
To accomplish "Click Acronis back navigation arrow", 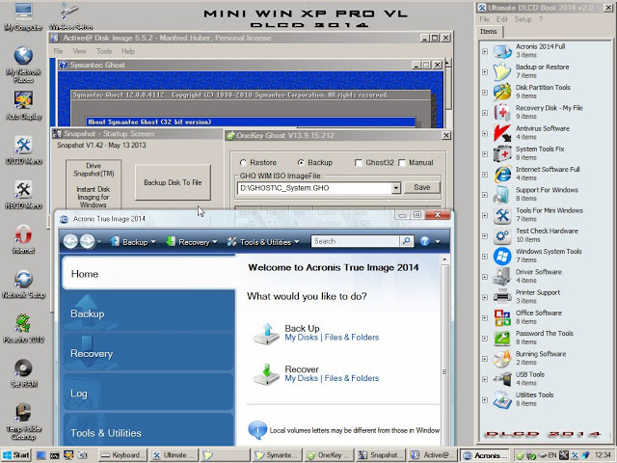I will (70, 241).
